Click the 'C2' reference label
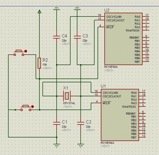The image size is (159, 155). pos(89,122)
